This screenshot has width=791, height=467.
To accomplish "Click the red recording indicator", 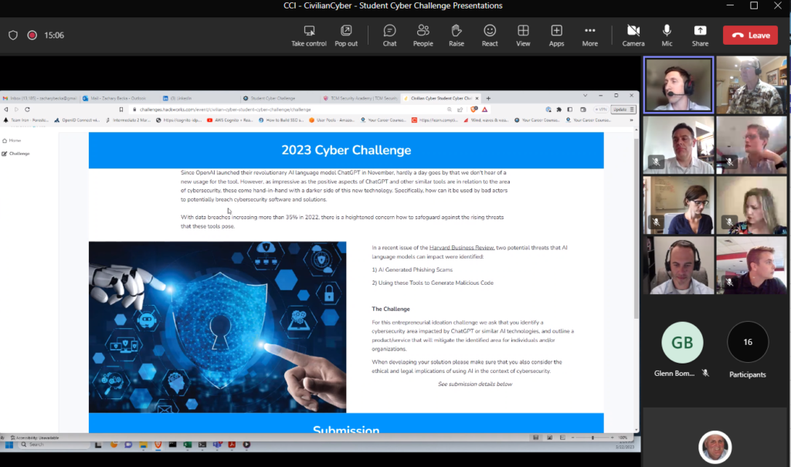I will pyautogui.click(x=32, y=36).
